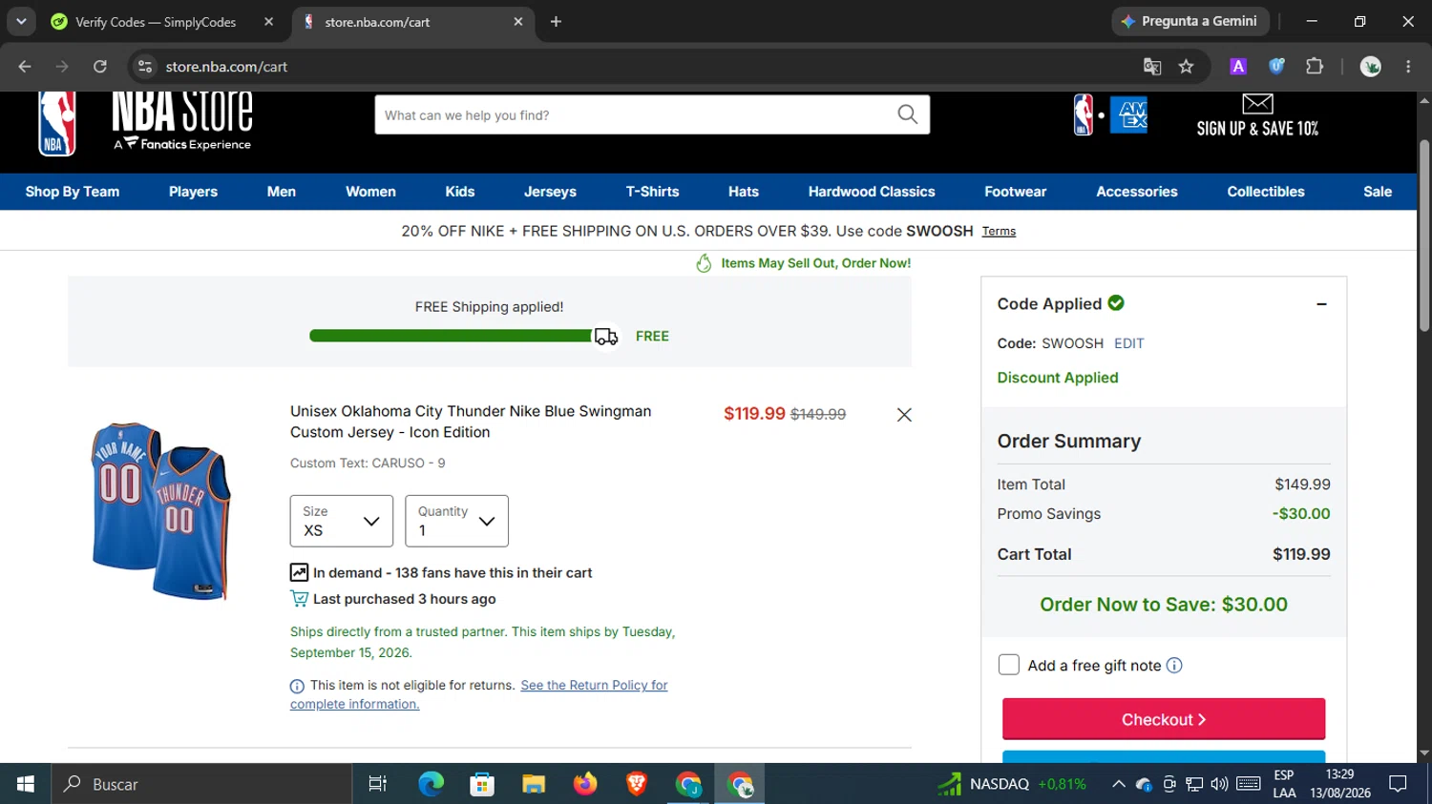Open Google Translate icon in address bar
This screenshot has width=1432, height=804.
pos(1152,67)
